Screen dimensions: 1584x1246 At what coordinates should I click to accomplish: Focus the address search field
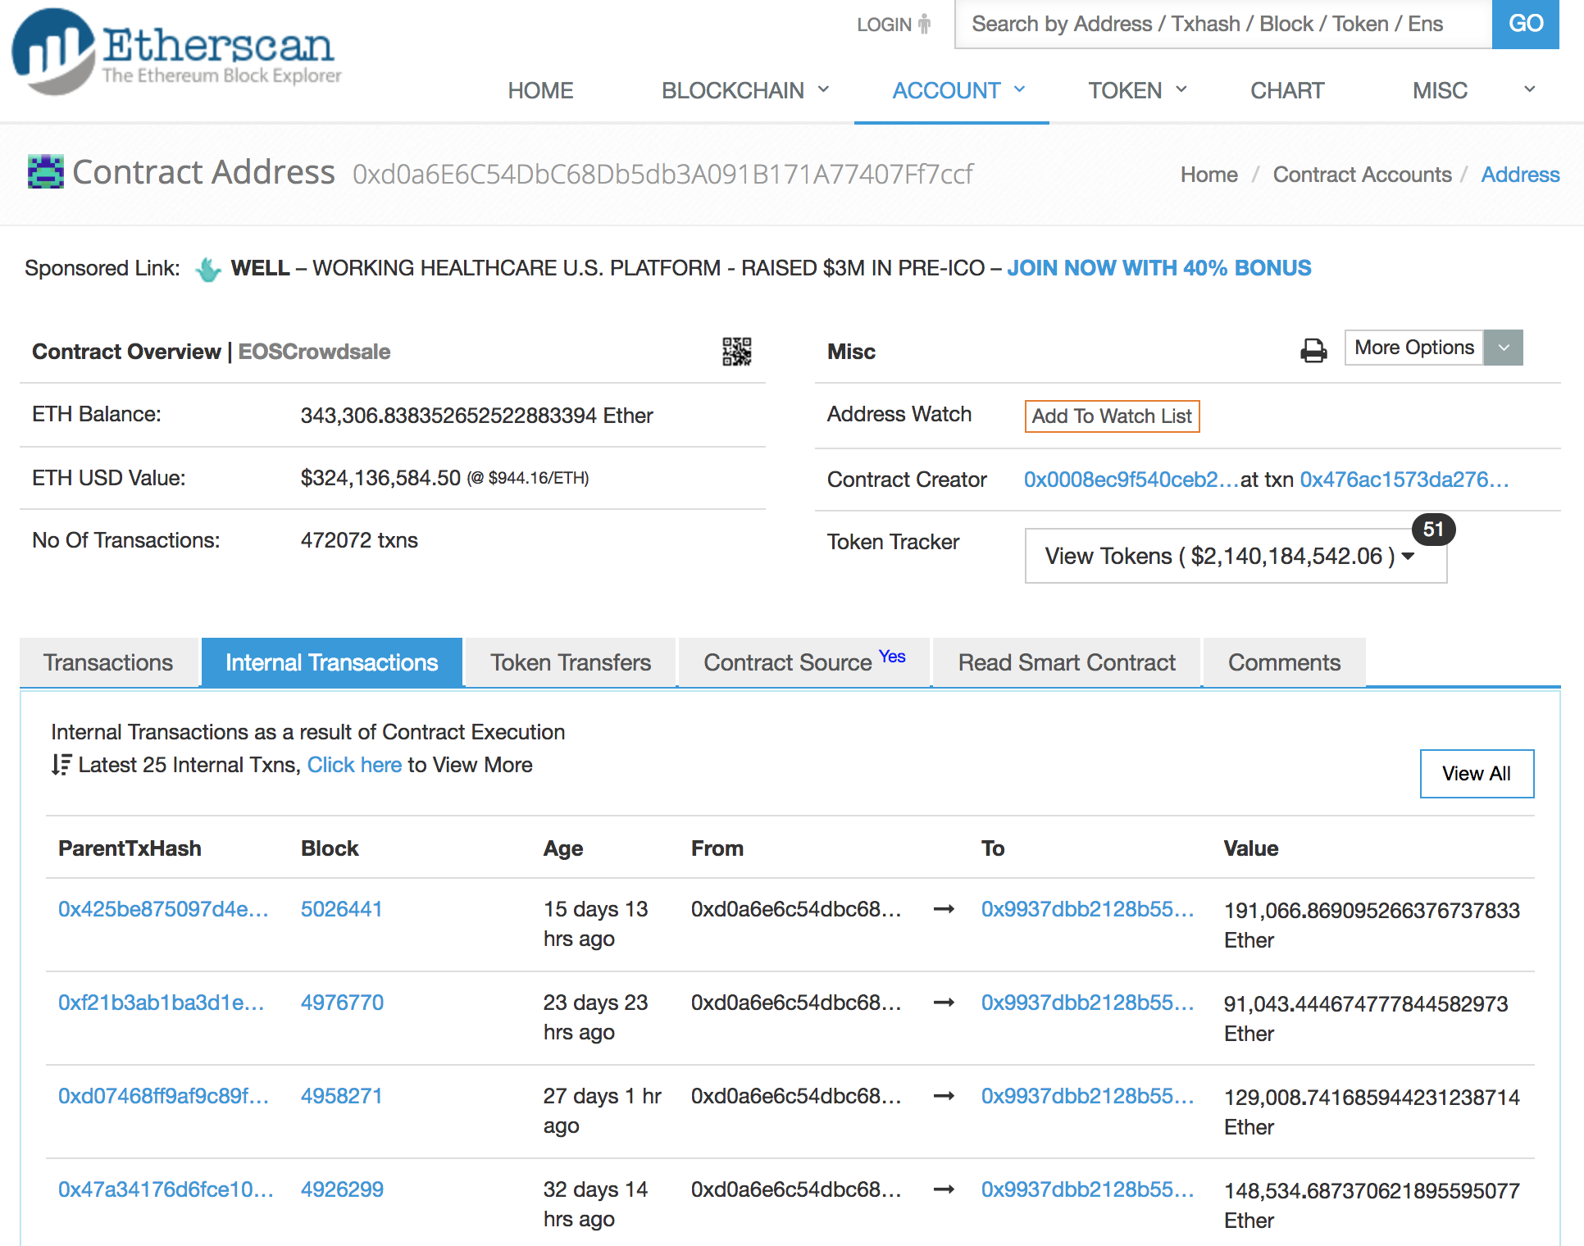click(1223, 24)
